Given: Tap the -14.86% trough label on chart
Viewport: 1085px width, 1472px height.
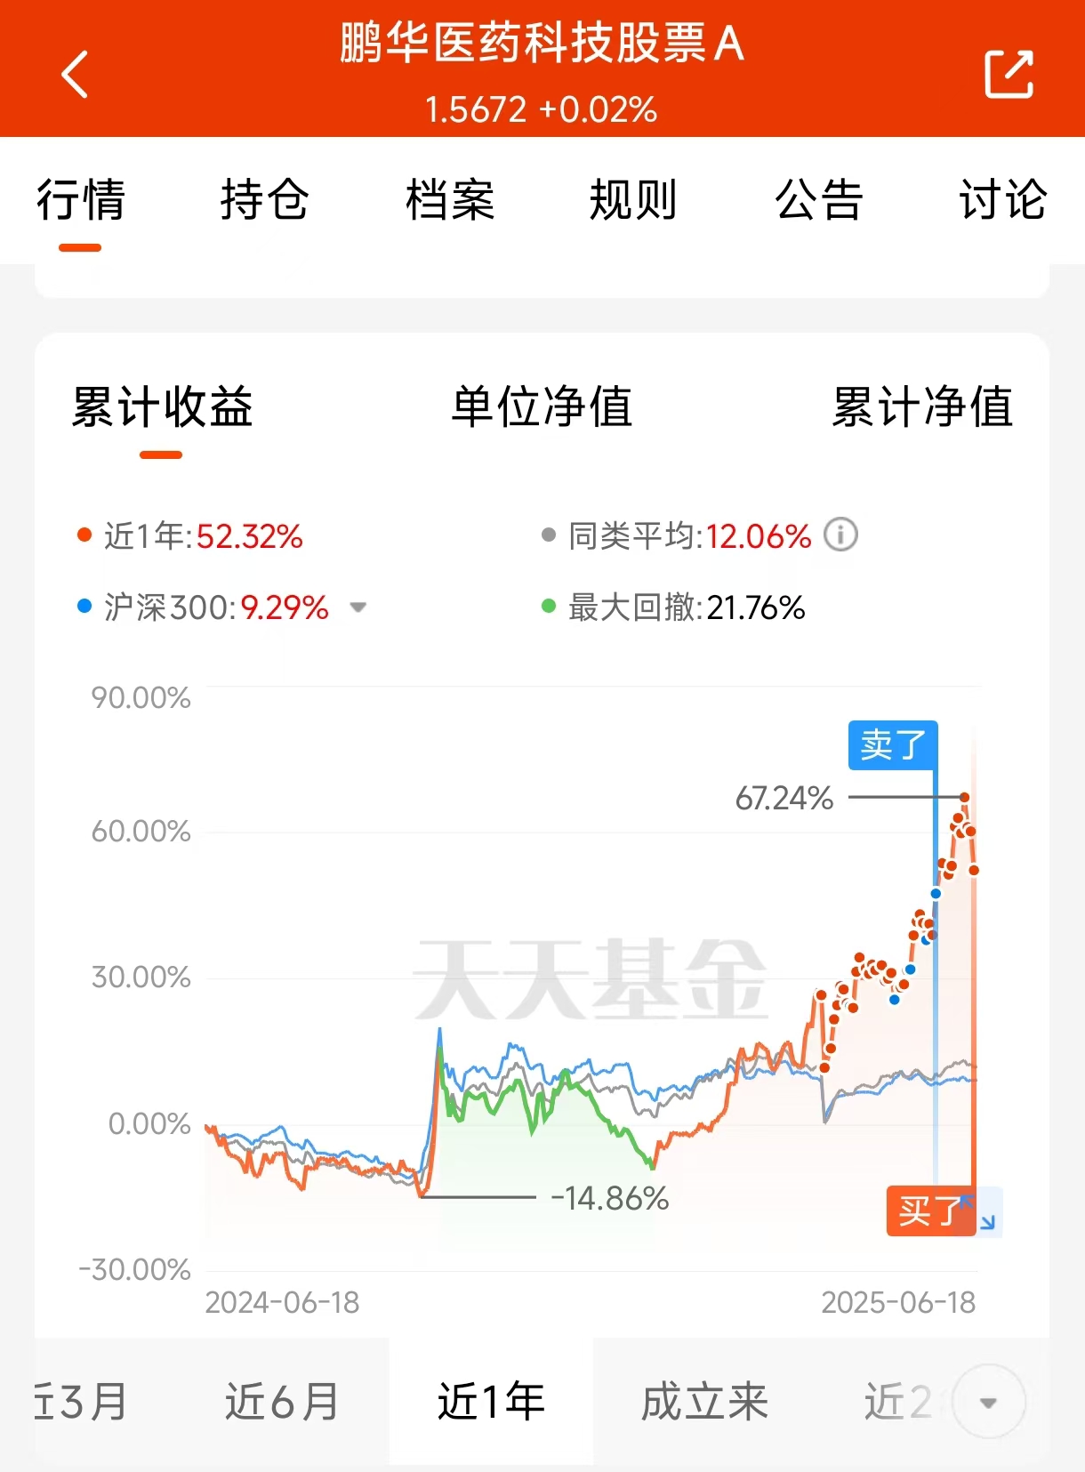Looking at the screenshot, I should [x=610, y=1198].
